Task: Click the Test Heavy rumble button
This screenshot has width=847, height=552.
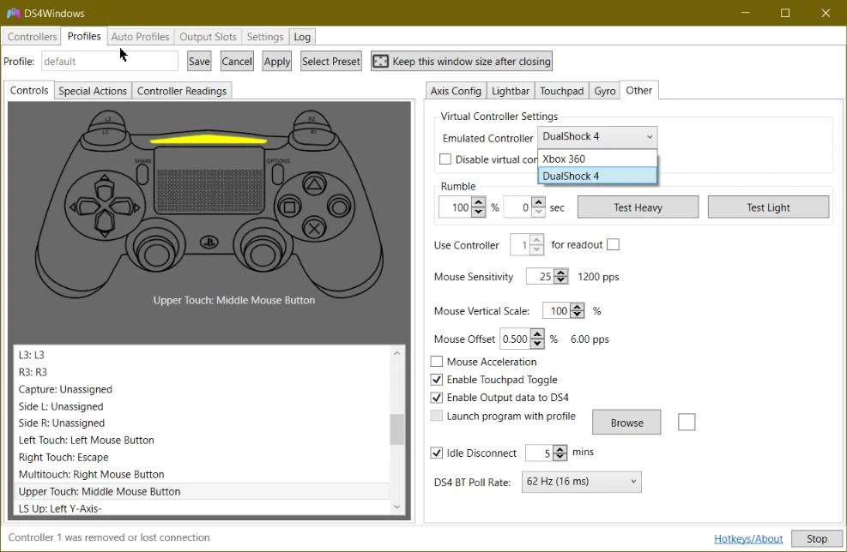Action: tap(637, 207)
